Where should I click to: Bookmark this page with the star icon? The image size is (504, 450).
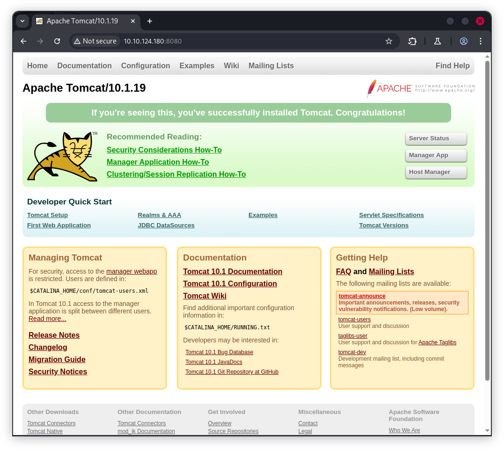388,41
